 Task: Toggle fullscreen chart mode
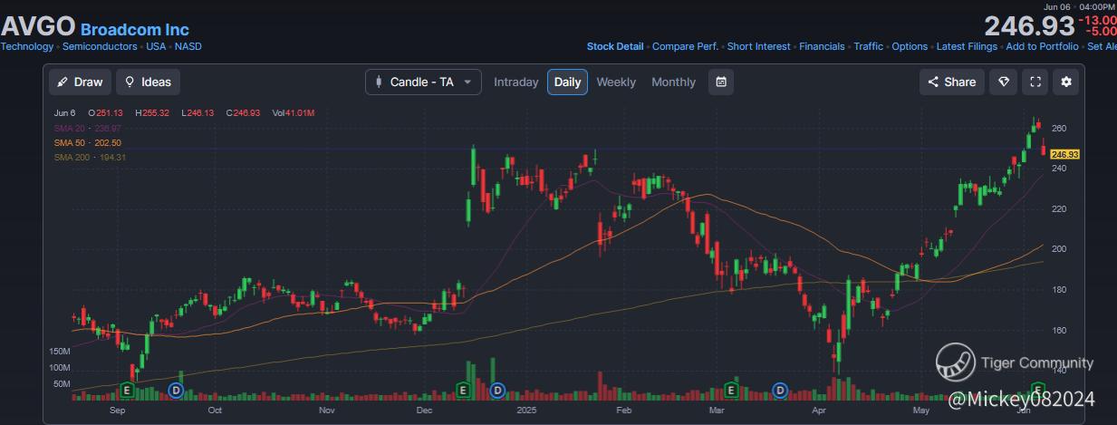coord(1035,82)
